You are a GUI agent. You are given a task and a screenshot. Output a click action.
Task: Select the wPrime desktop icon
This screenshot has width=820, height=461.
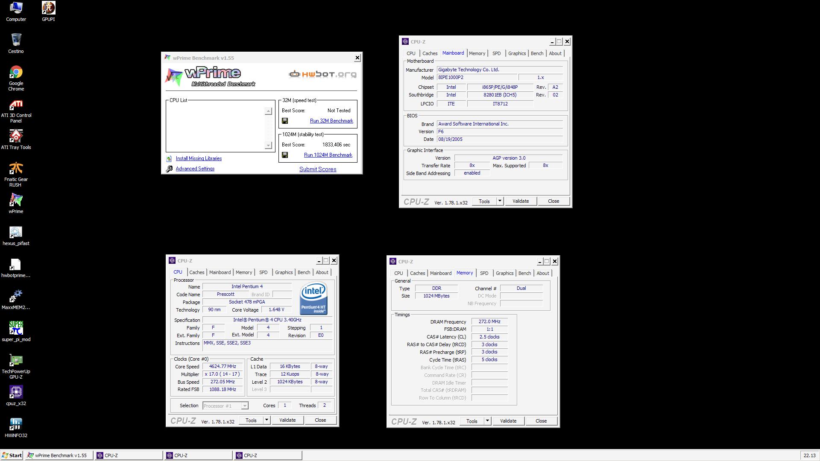tap(16, 204)
